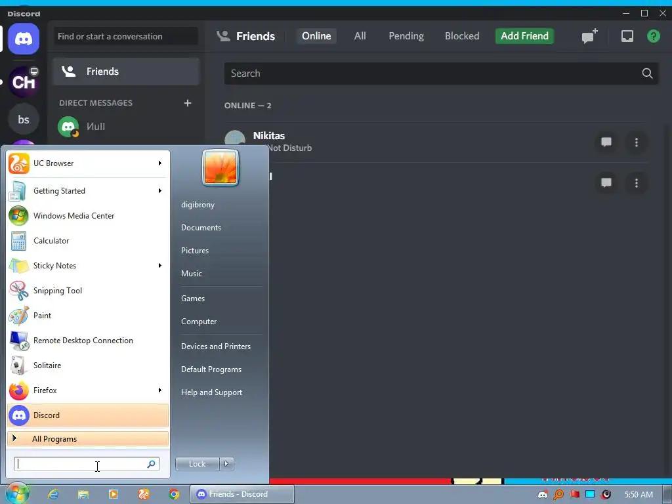Open New Group DM icon
672x504 pixels.
point(589,36)
